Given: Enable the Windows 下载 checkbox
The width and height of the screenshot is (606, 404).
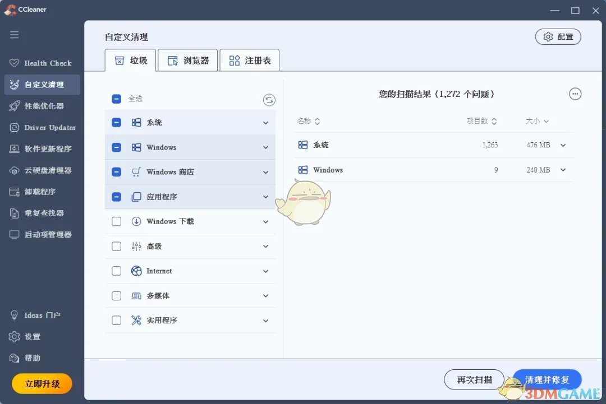Looking at the screenshot, I should click(x=116, y=221).
